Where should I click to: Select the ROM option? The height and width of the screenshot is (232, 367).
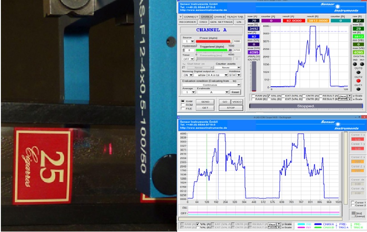point(183,105)
